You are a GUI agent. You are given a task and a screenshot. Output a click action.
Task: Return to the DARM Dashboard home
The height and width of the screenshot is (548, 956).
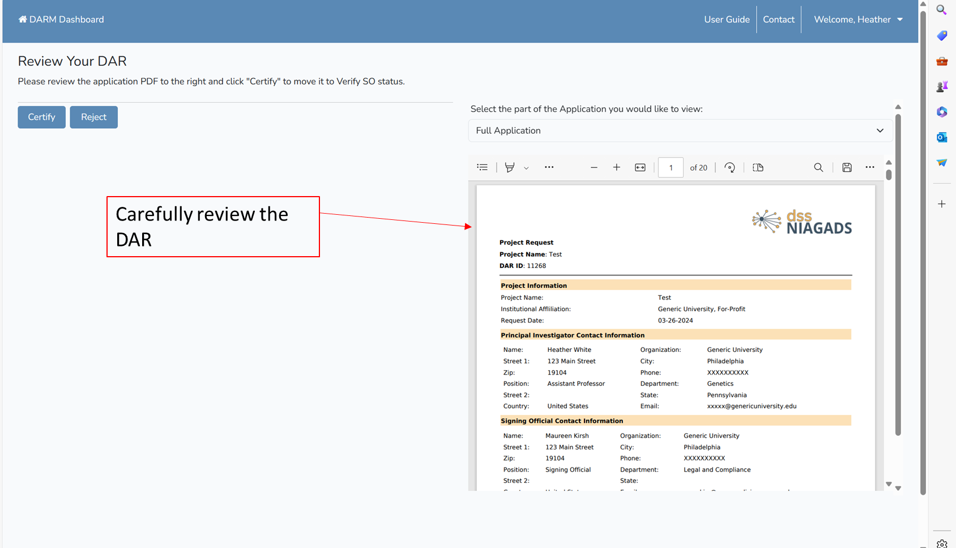(x=61, y=19)
